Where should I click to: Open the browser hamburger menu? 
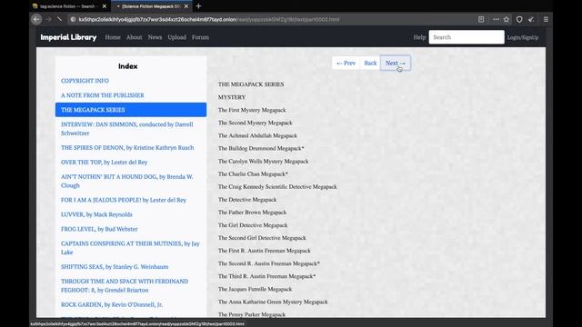(546, 19)
